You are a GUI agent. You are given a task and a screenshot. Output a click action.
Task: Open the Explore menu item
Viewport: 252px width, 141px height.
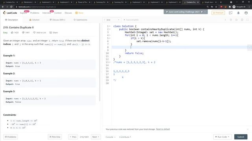[x=24, y=13]
